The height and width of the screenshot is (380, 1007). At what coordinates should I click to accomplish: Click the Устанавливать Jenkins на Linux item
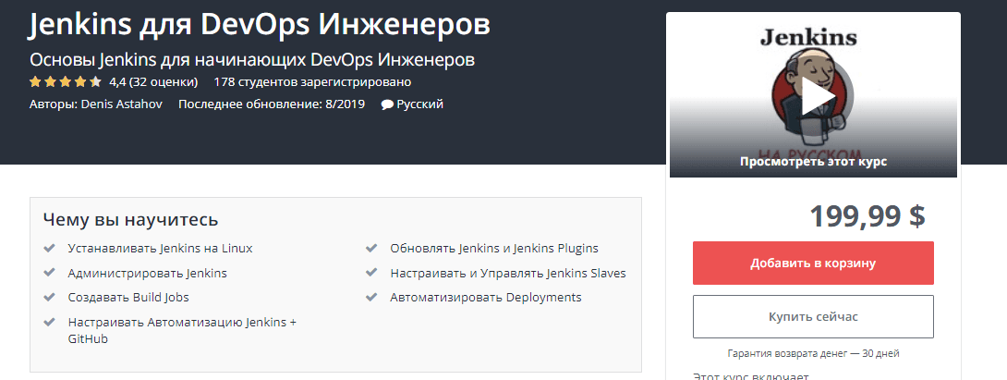coord(160,248)
